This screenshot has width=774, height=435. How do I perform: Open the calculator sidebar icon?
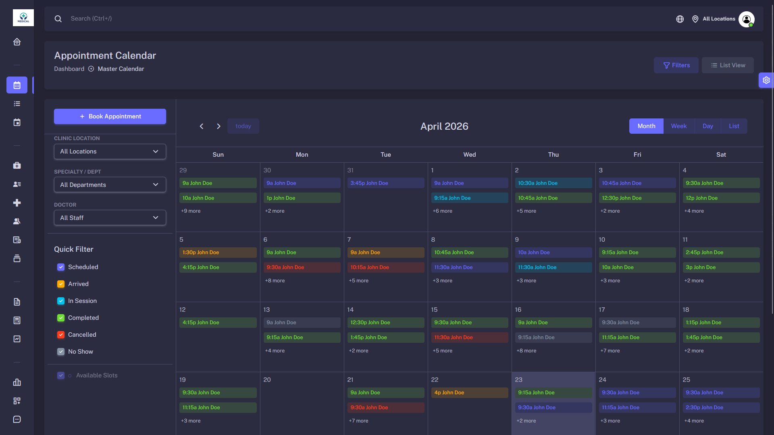(17, 320)
